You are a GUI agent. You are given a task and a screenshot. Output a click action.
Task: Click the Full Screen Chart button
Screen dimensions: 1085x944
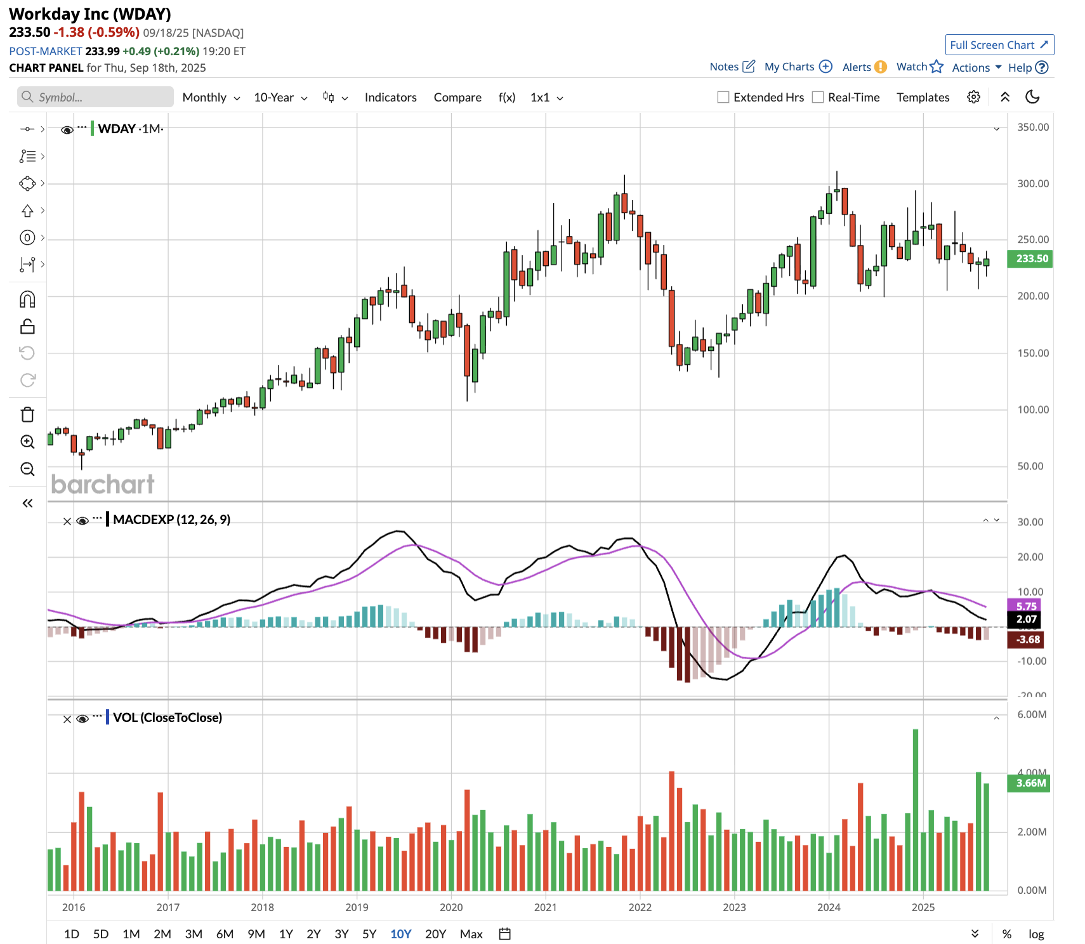(x=999, y=45)
